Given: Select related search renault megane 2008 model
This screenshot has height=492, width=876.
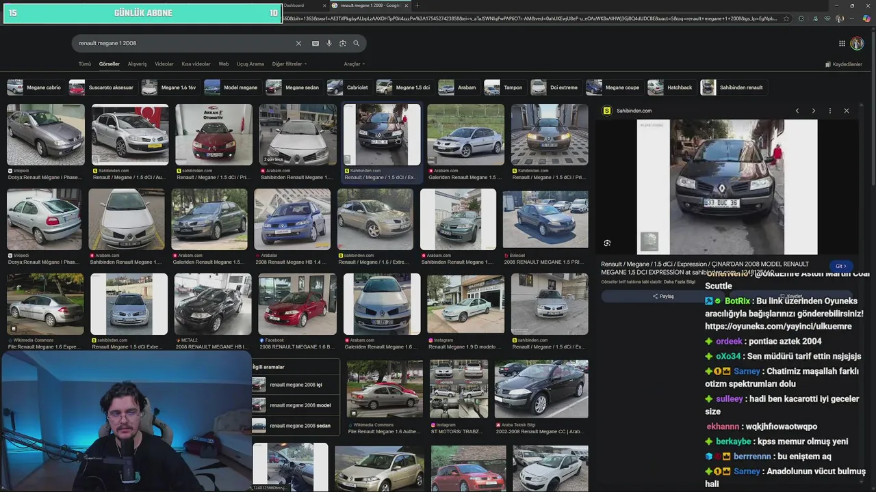Looking at the screenshot, I should point(296,405).
